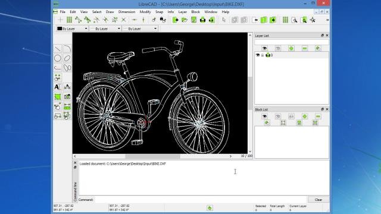The image size is (381, 214).
Task: Float the Layer List panel
Action: [322, 36]
